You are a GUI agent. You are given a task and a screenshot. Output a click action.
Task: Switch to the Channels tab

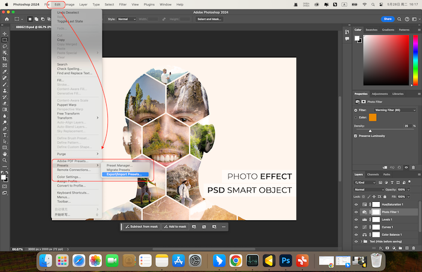373,175
